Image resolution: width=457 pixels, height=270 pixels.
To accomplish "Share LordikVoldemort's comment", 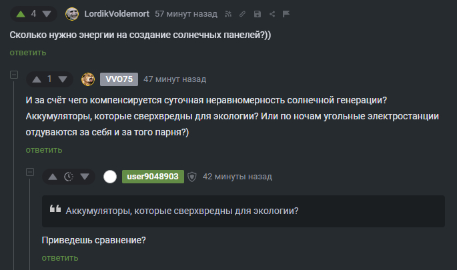I will [272, 14].
